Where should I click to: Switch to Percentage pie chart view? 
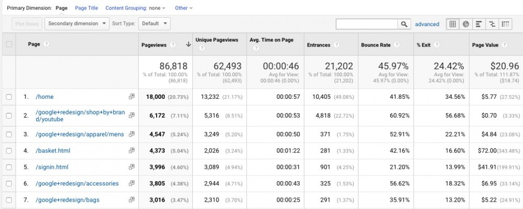coord(466,24)
